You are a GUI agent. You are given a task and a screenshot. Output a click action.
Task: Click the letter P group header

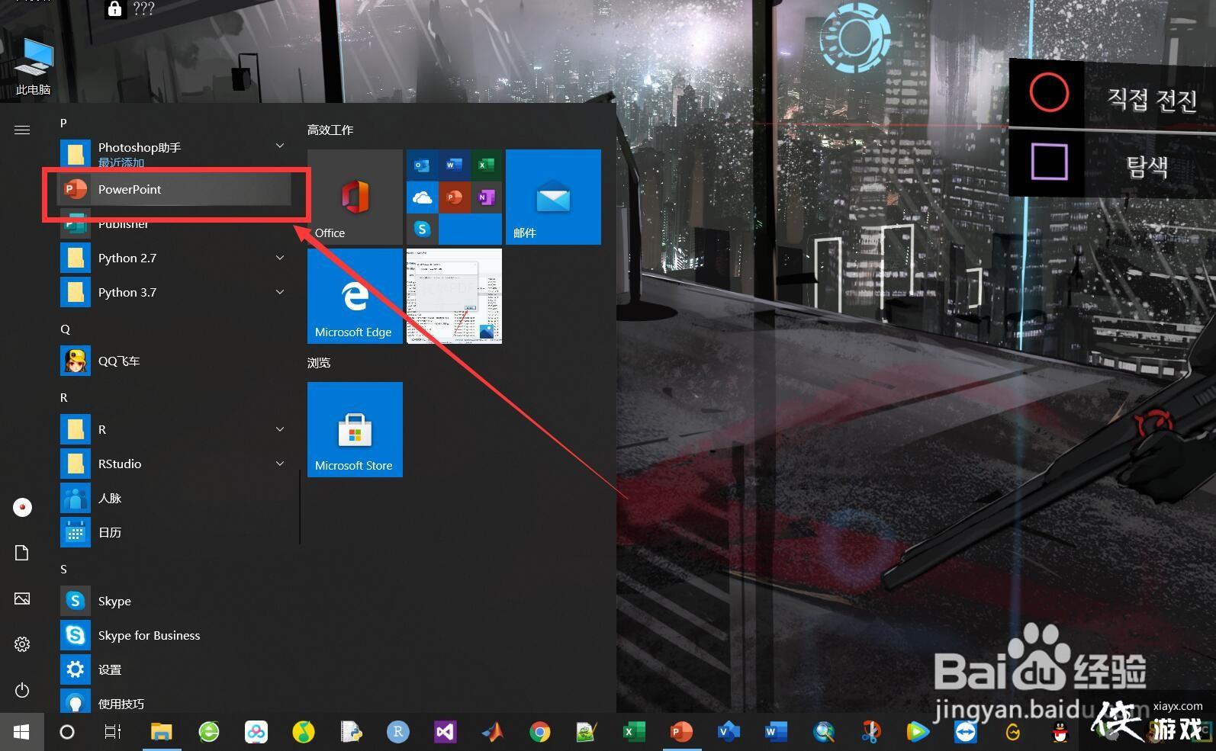click(63, 123)
